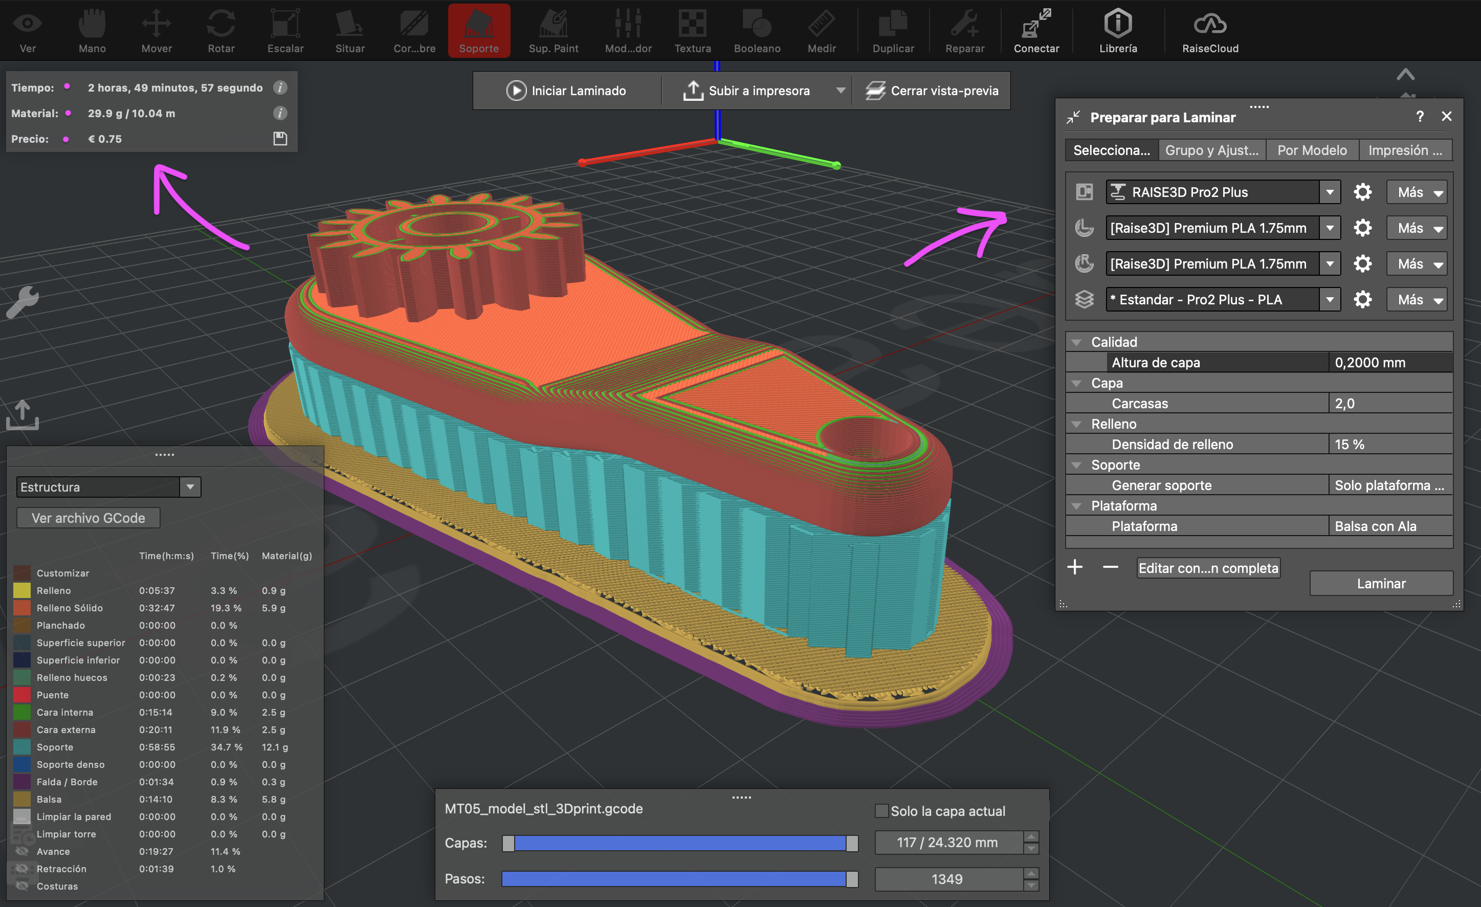Click save icon beside Precio
This screenshot has width=1481, height=907.
(280, 139)
